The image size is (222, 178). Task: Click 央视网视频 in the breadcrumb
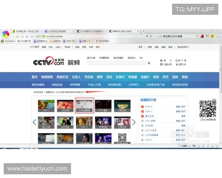[38, 92]
